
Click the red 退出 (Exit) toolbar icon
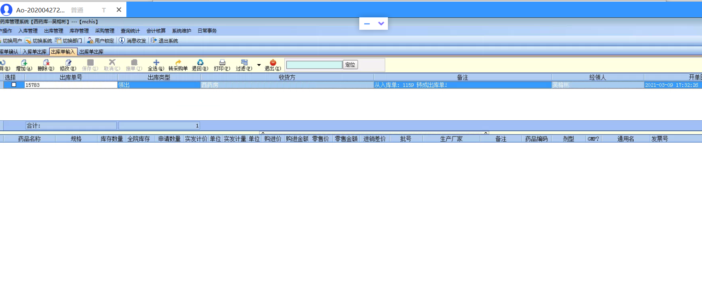tap(273, 65)
